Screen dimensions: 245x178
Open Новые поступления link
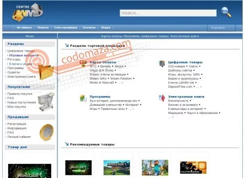point(21,102)
